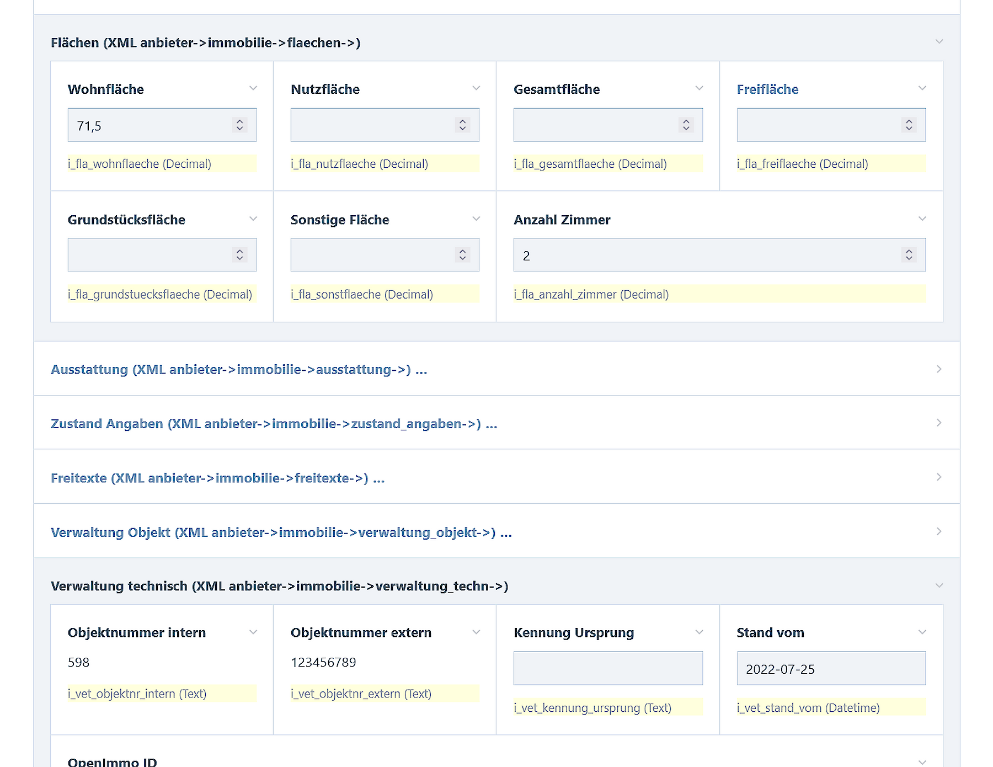Open the Wohnfläche field chevron menu
This screenshot has height=767, width=993.
253,88
